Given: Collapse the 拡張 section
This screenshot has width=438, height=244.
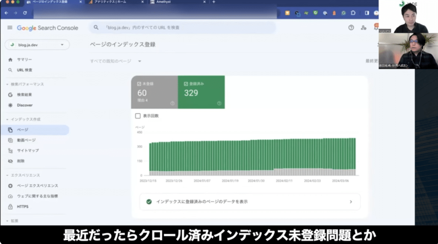Looking at the screenshot, I should coord(12,221).
